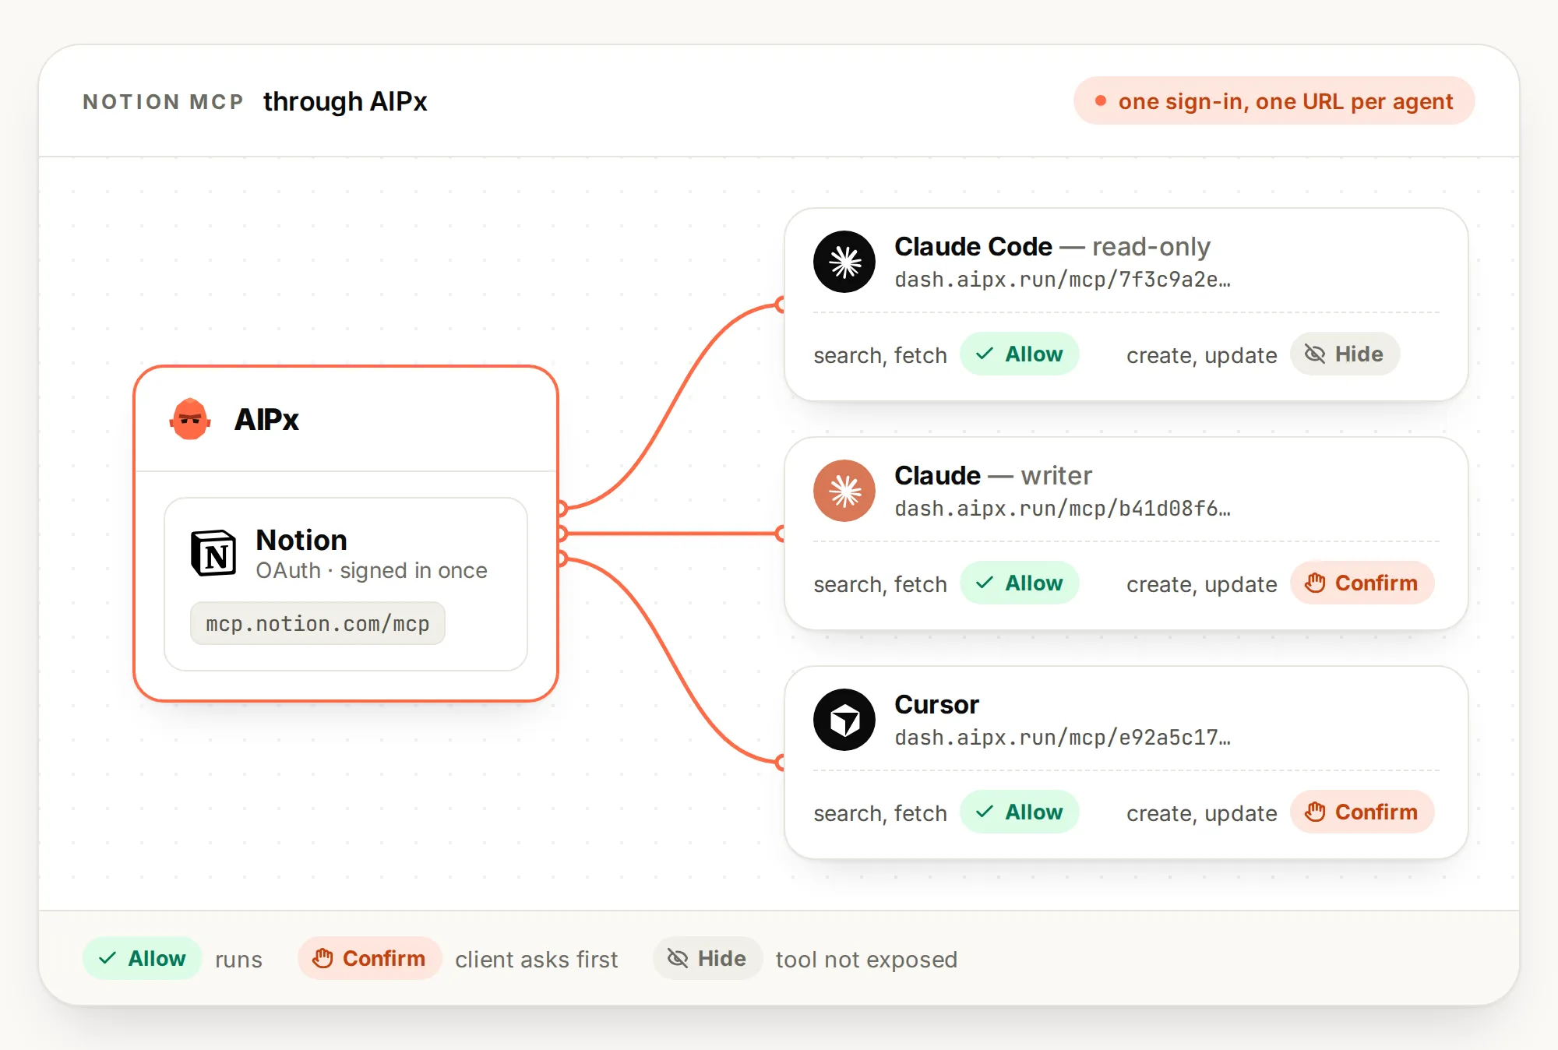
Task: Click the Allow legend badge in footer
Action: (x=143, y=959)
